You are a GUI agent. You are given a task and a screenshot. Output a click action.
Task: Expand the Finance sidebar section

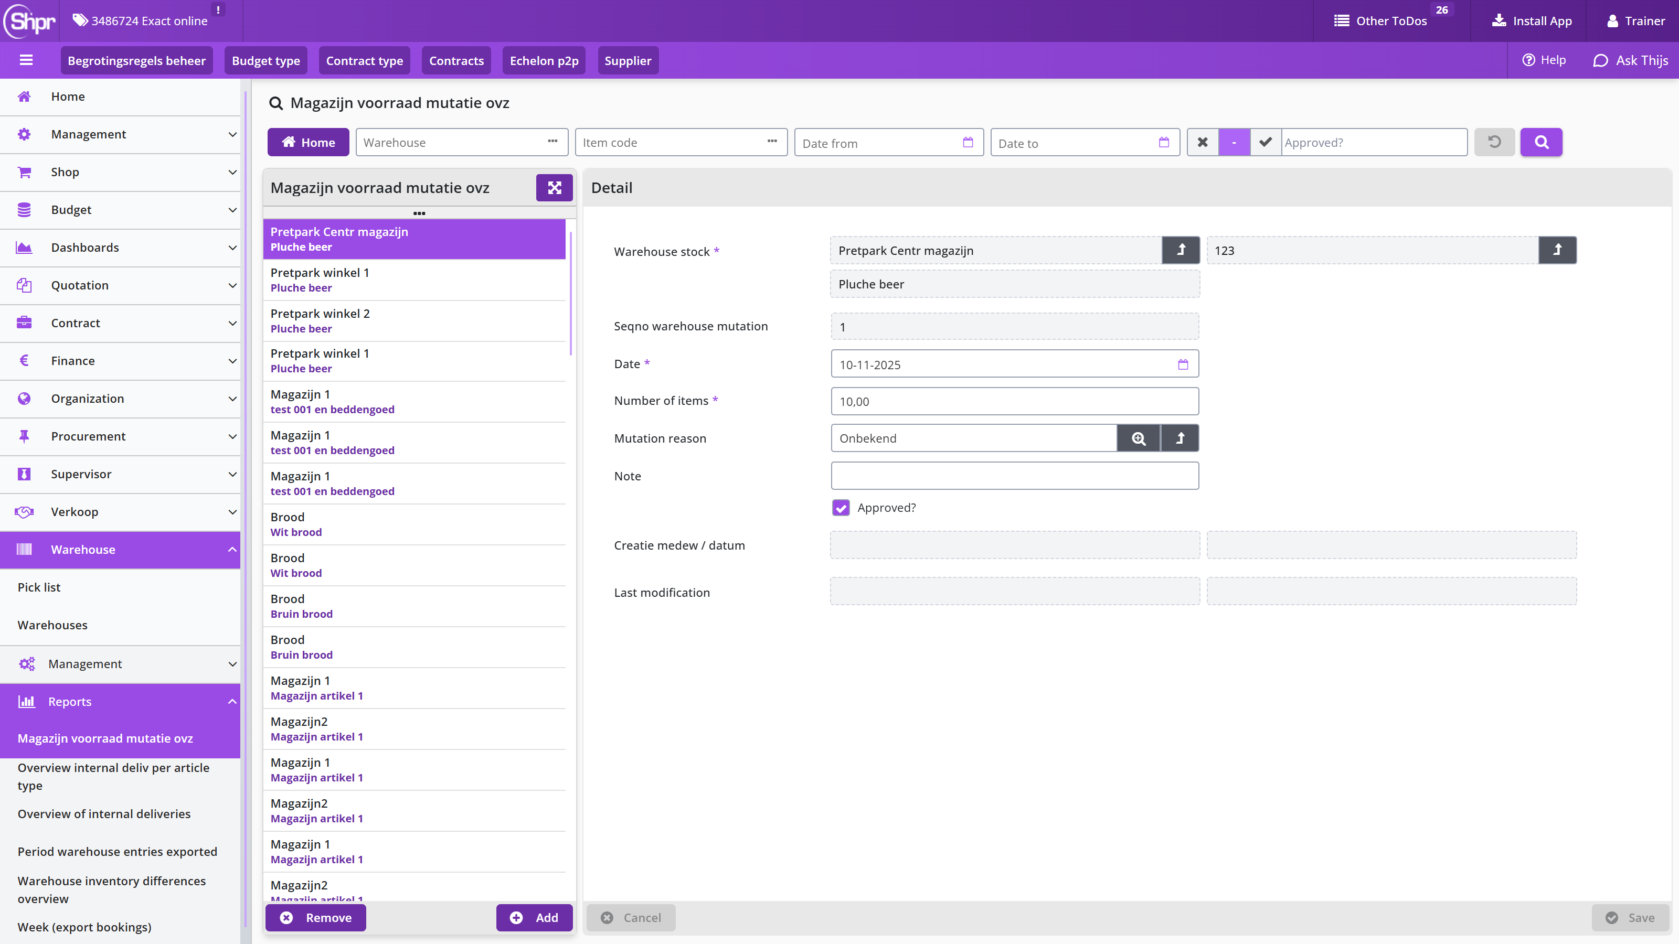tap(120, 361)
